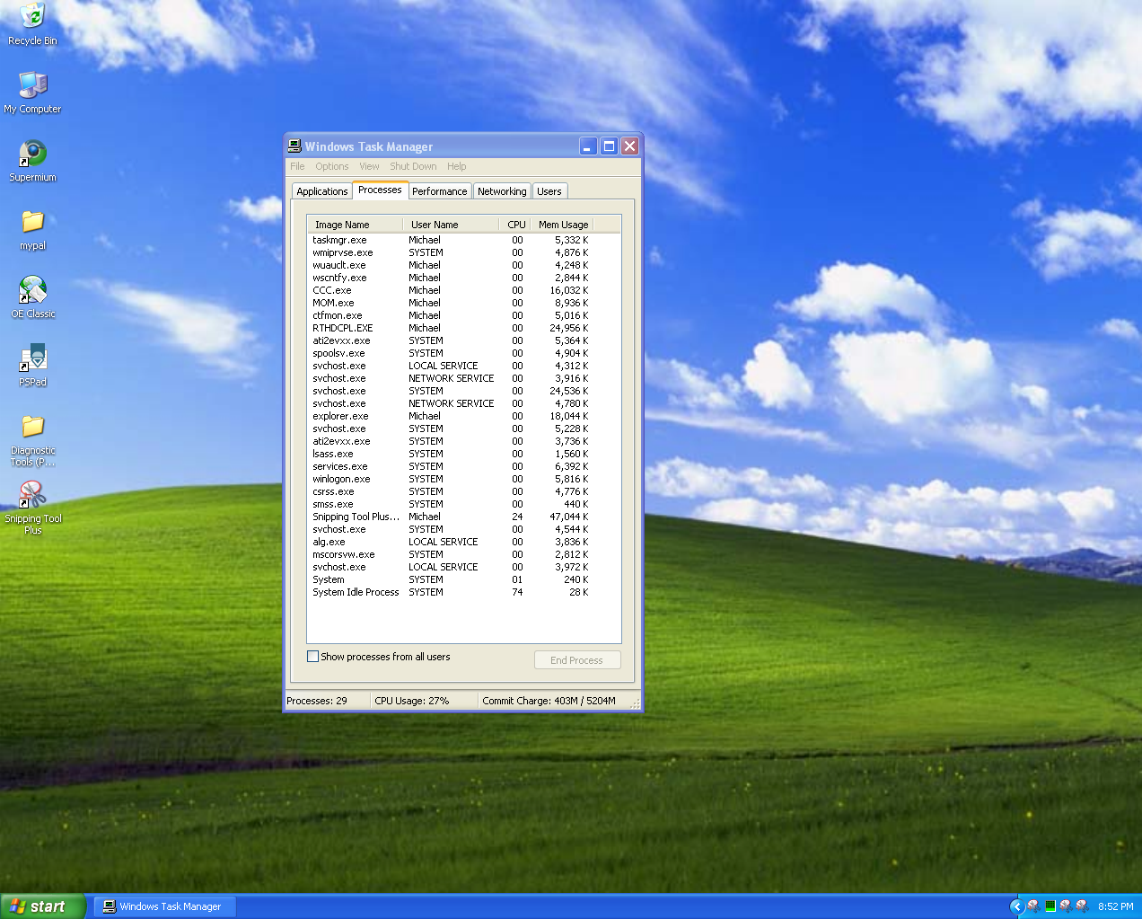The height and width of the screenshot is (919, 1142).
Task: Select the Supermium shortcut icon
Action: click(x=32, y=161)
